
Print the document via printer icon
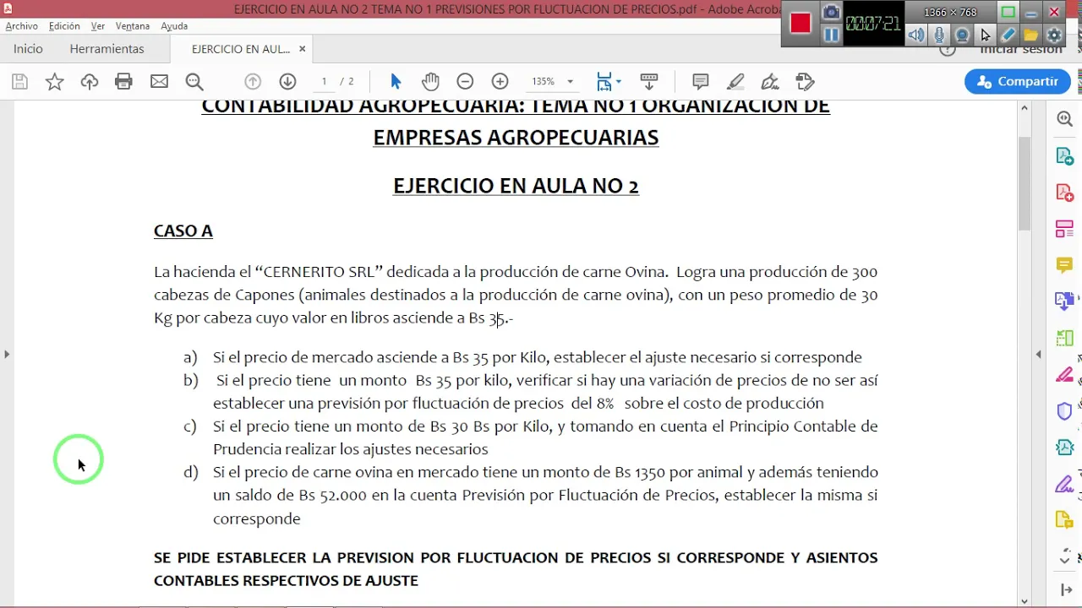[123, 82]
